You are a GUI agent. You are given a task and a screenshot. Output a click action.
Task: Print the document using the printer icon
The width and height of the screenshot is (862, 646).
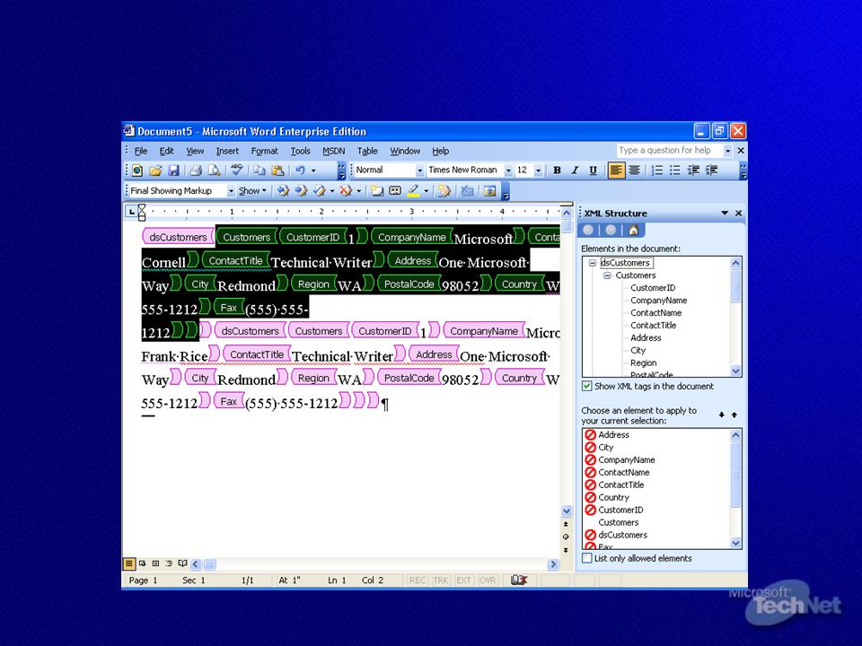pyautogui.click(x=197, y=170)
